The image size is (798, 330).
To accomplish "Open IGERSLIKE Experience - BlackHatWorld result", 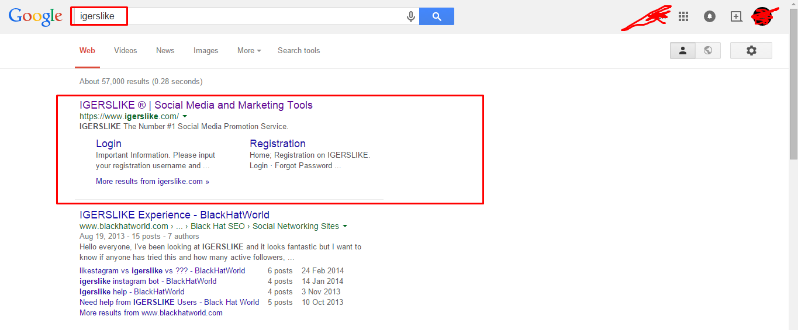I will (174, 215).
